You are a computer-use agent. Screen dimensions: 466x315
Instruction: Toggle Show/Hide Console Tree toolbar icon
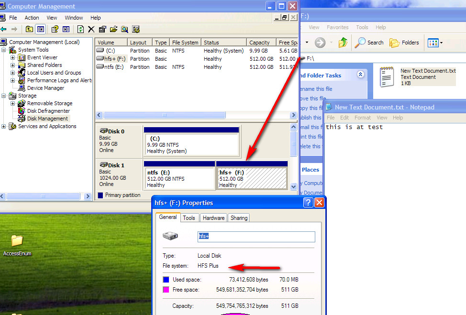point(40,29)
